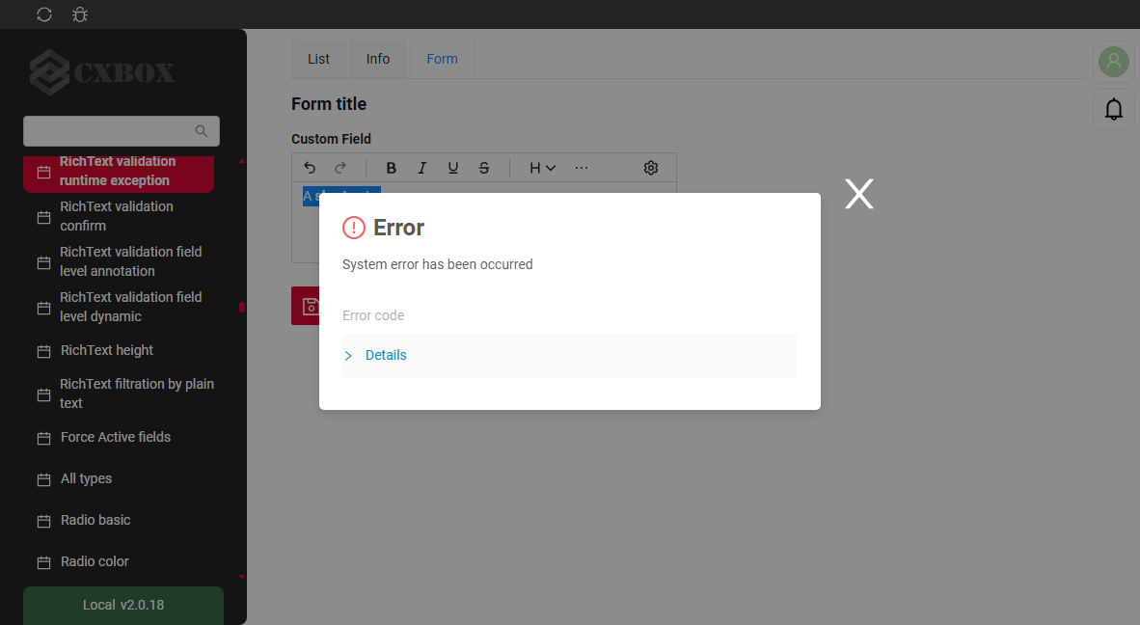Click calendar icon beside All types

(43, 479)
